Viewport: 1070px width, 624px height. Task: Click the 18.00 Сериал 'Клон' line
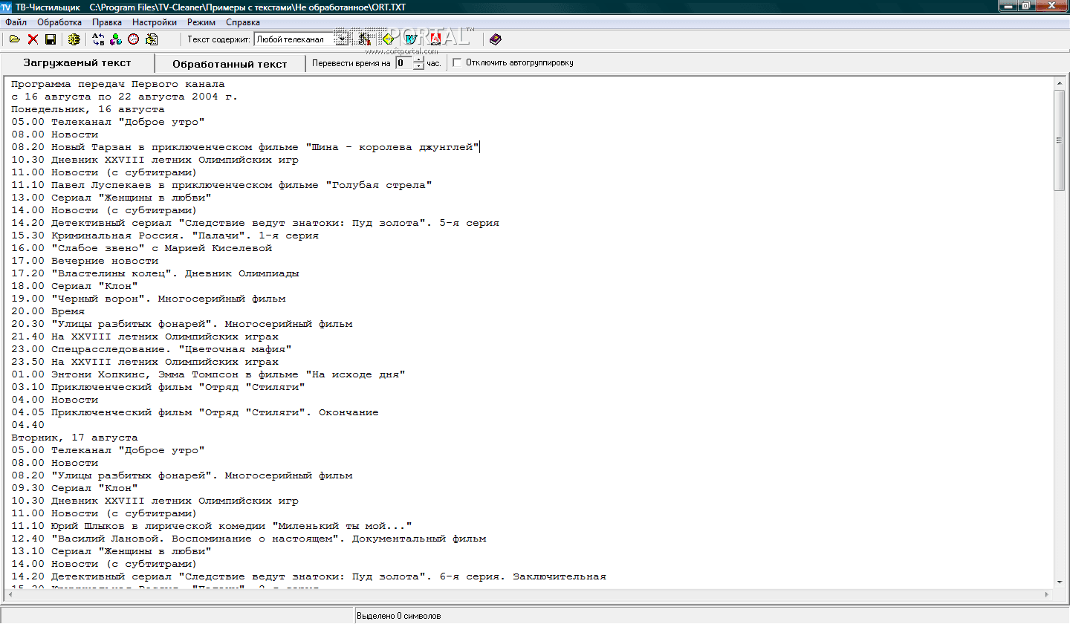click(74, 286)
